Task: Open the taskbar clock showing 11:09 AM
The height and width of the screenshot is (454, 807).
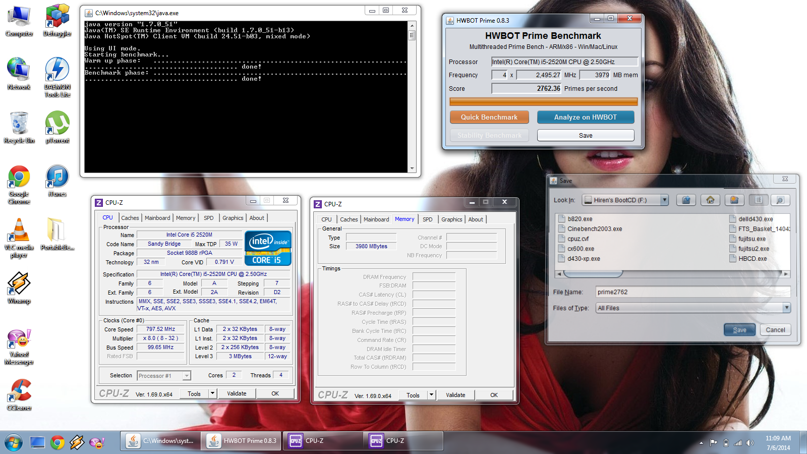Action: tap(778, 443)
